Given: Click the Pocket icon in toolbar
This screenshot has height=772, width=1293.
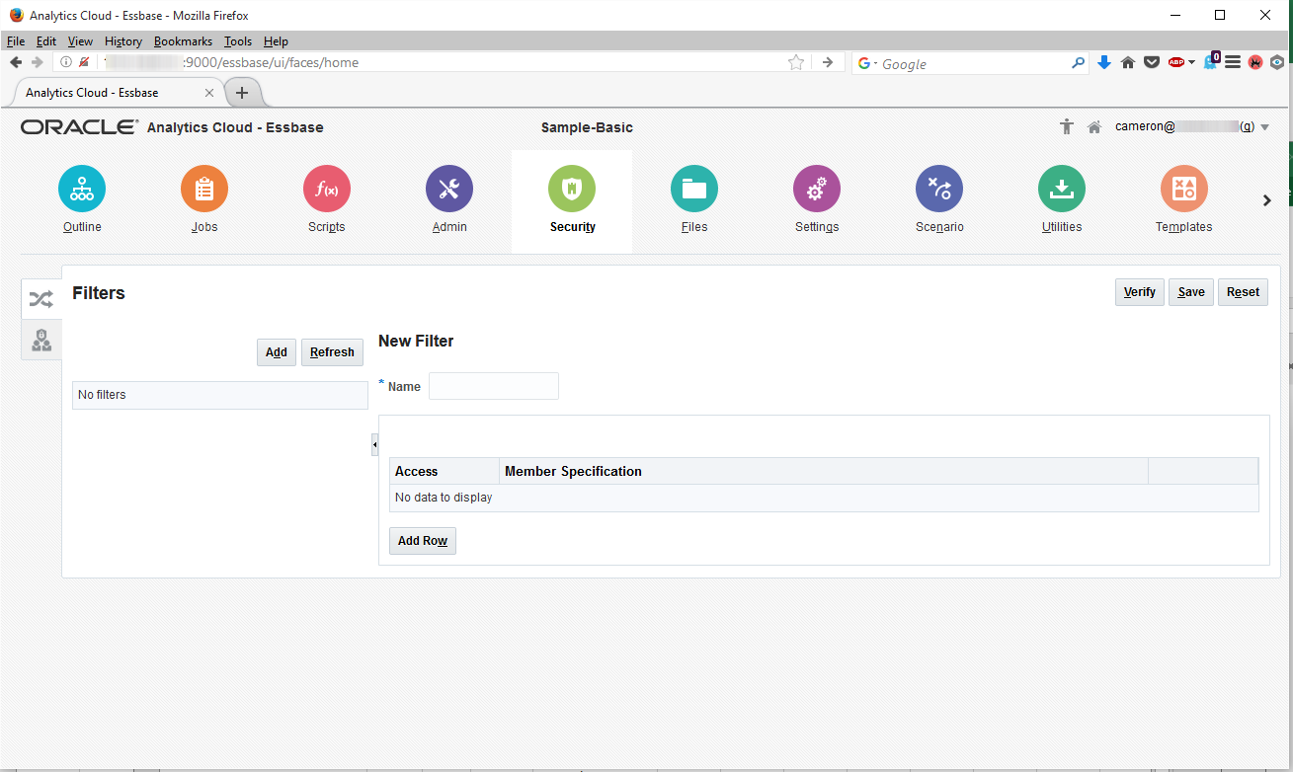Looking at the screenshot, I should [x=1152, y=62].
